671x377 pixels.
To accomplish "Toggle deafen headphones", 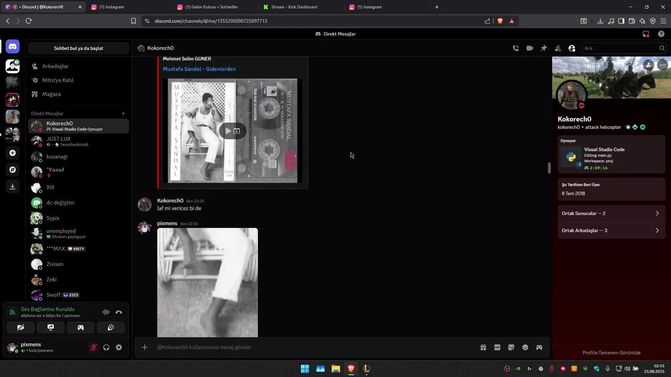I will pyautogui.click(x=106, y=347).
